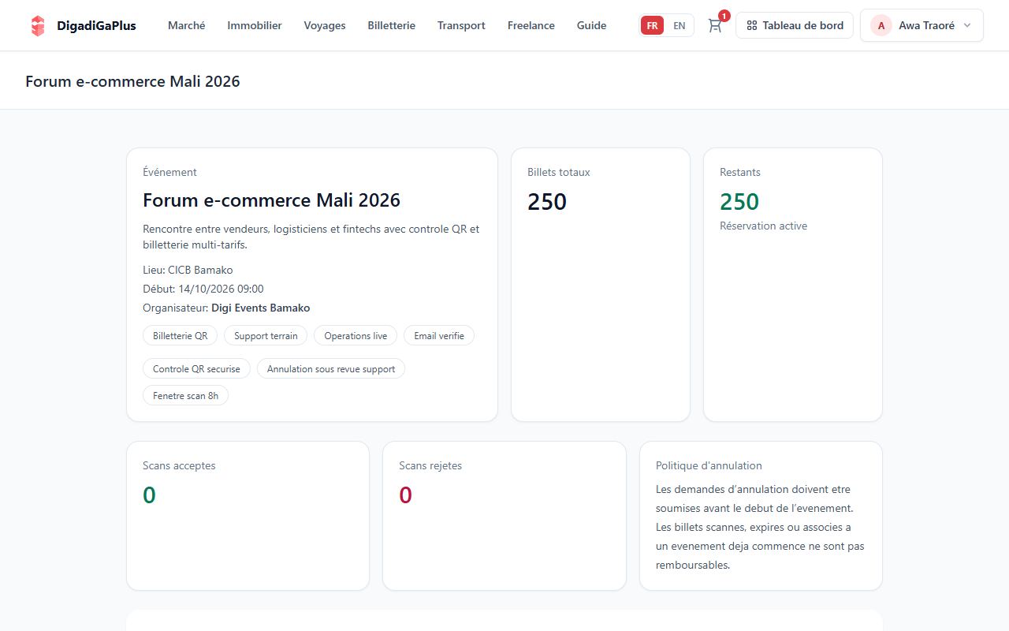Click the DigadiGaPlus logo icon

tap(38, 25)
